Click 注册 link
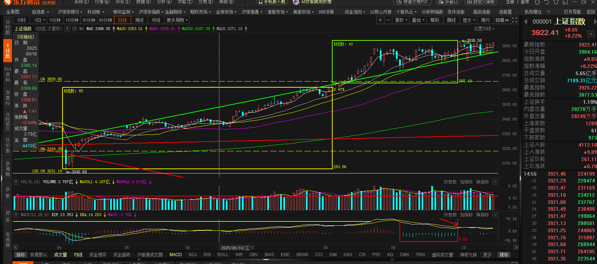 pos(510,2)
